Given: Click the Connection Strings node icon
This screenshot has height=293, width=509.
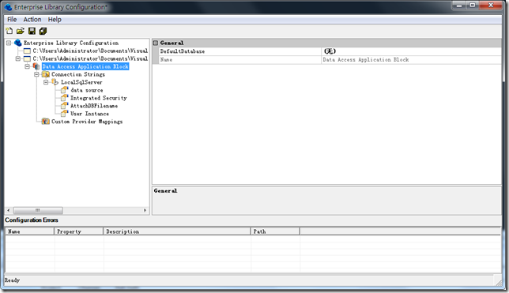Looking at the screenshot, I should tap(46, 74).
